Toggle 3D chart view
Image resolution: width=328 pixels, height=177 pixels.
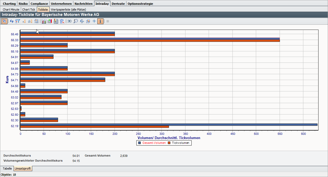coord(69,21)
